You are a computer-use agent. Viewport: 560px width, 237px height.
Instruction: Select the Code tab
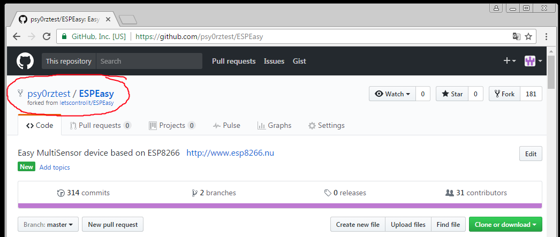point(40,125)
